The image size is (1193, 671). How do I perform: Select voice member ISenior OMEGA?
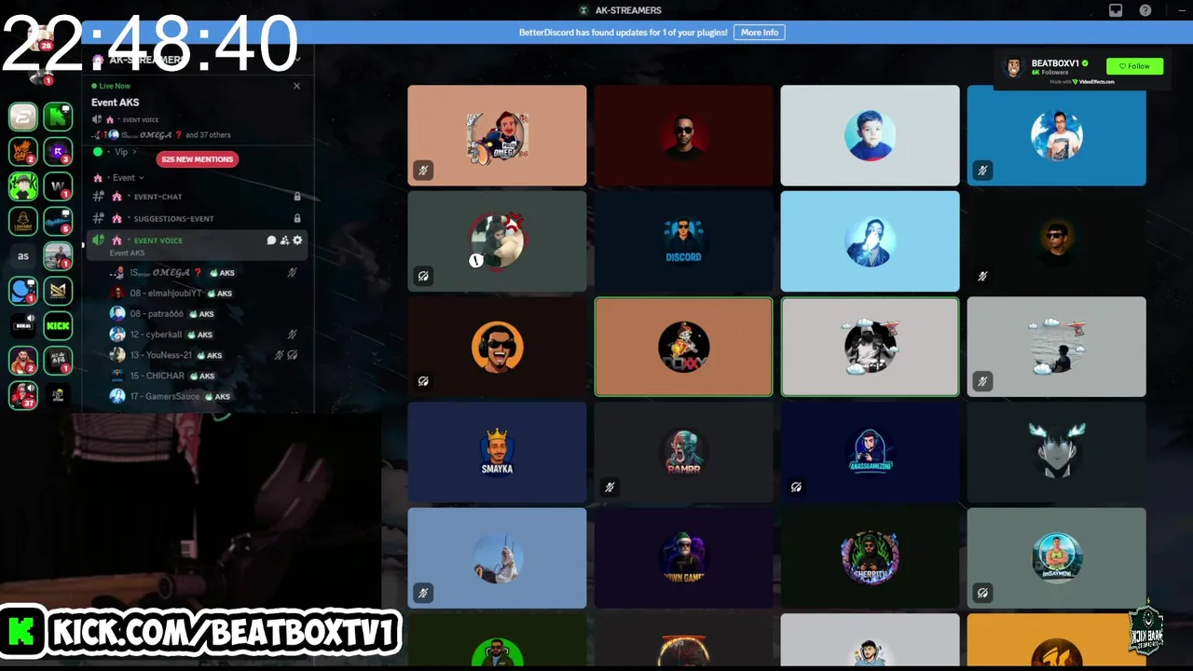205,272
